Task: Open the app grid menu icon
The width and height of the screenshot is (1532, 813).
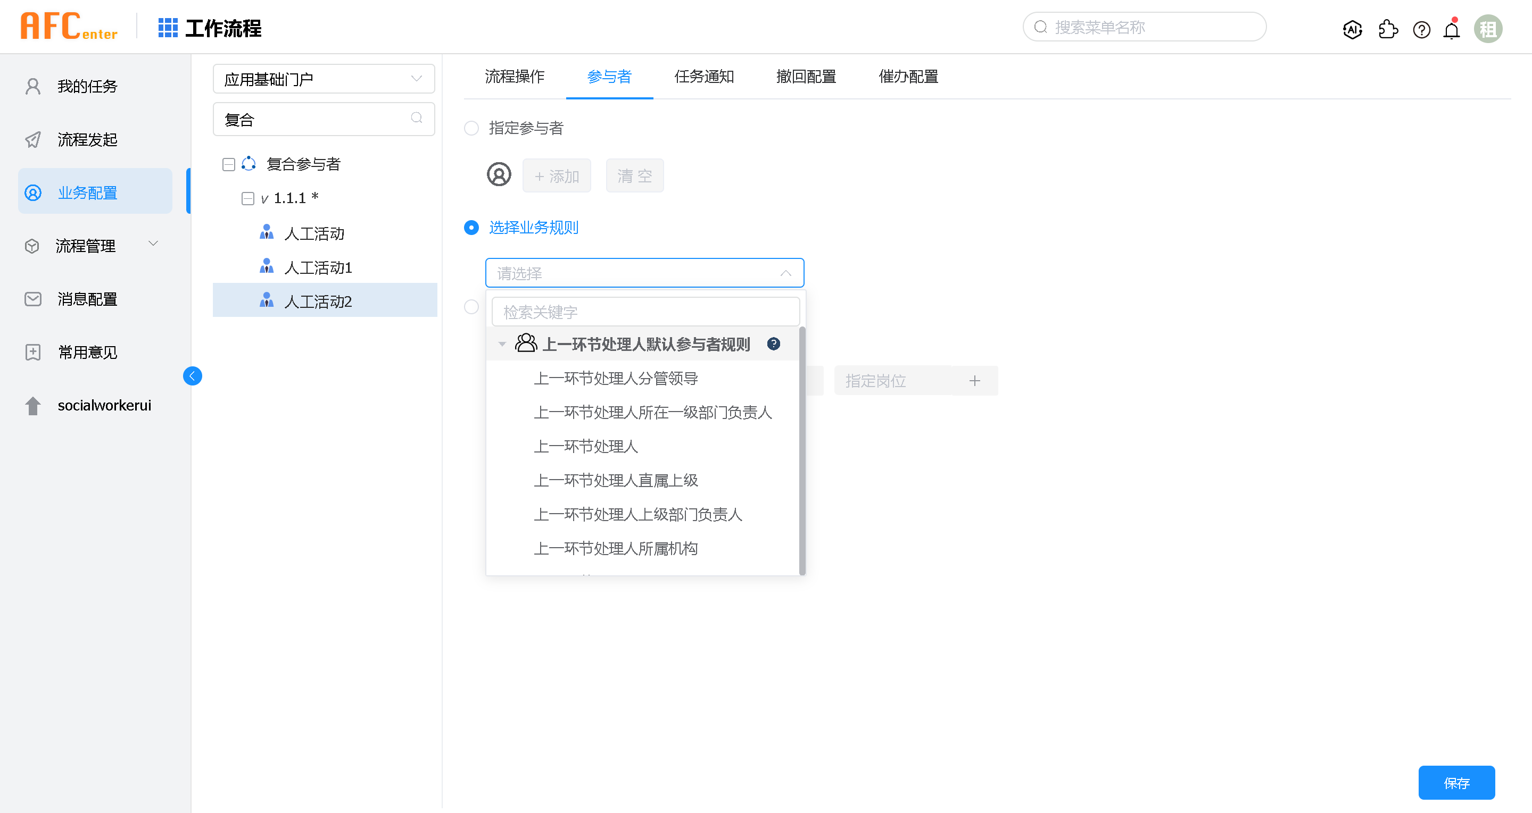Action: click(168, 28)
